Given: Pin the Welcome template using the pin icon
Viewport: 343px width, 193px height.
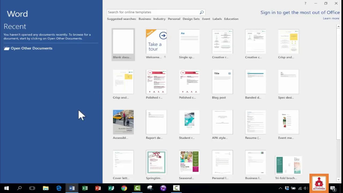Looking at the screenshot, I should pos(165,57).
